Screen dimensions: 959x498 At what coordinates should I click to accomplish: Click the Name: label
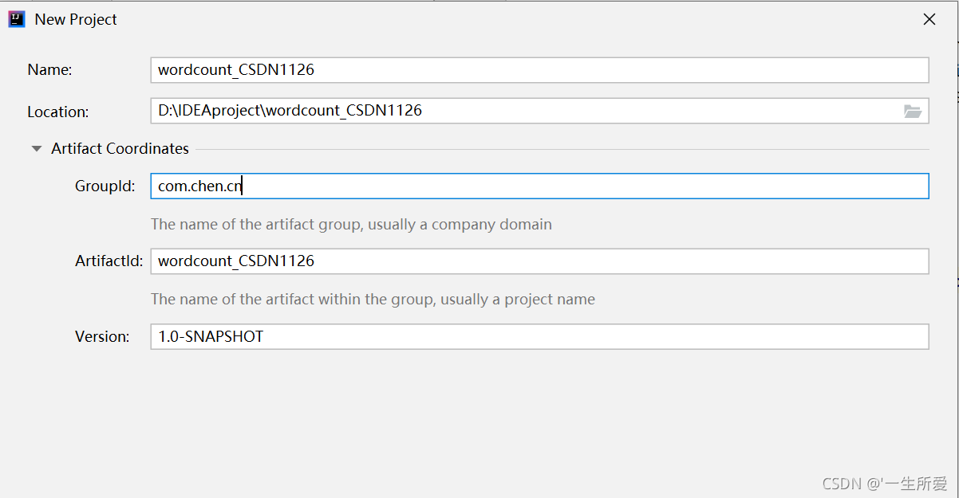point(49,70)
